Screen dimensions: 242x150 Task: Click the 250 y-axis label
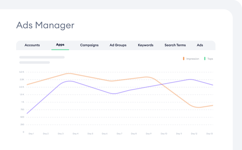[22, 125]
